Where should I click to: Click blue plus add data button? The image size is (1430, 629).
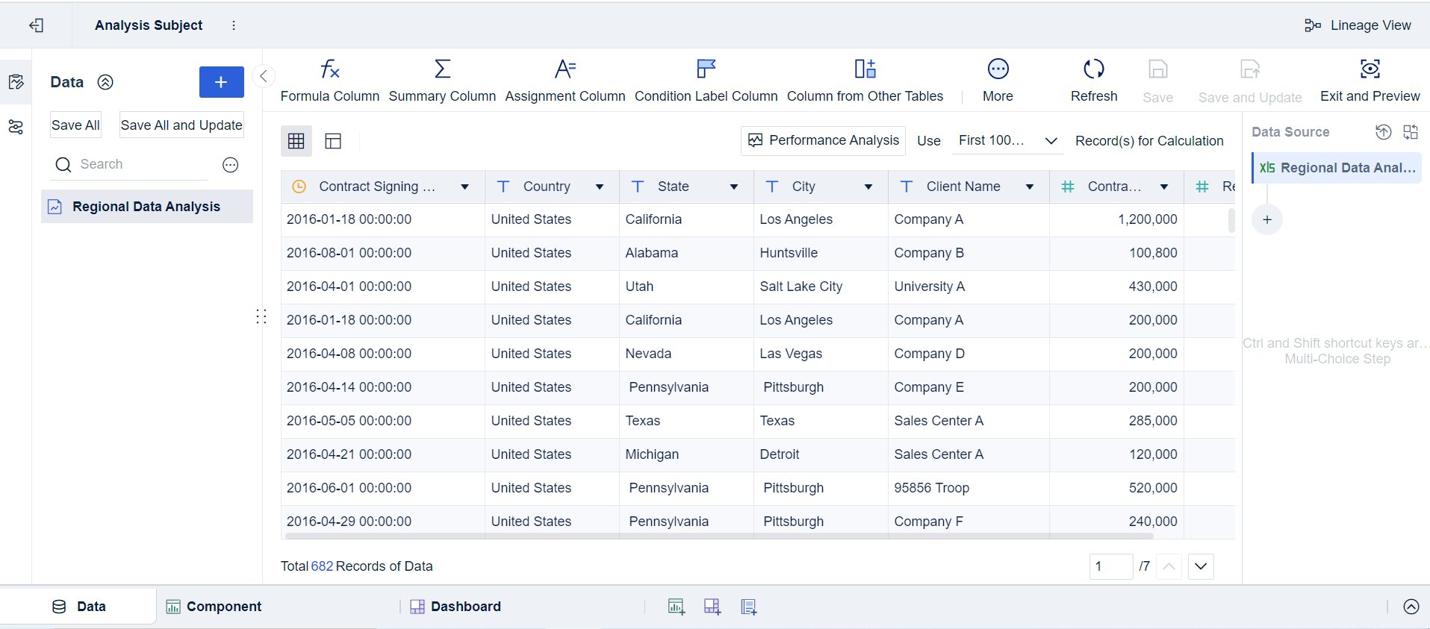tap(221, 82)
